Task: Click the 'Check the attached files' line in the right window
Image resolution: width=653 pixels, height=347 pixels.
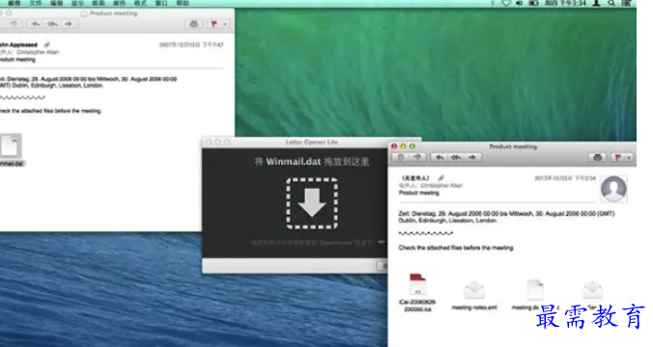Action: point(457,248)
